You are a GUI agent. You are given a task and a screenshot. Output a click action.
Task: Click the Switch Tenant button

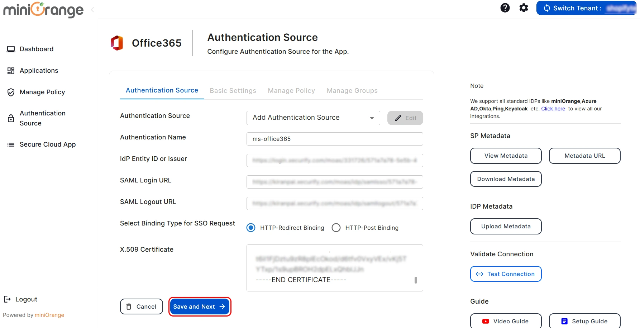click(x=586, y=8)
